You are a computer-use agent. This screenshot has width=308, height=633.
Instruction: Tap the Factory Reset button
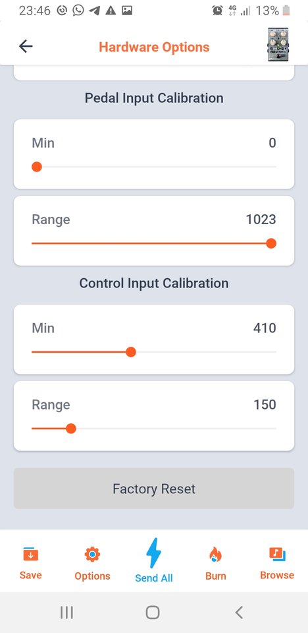[154, 489]
